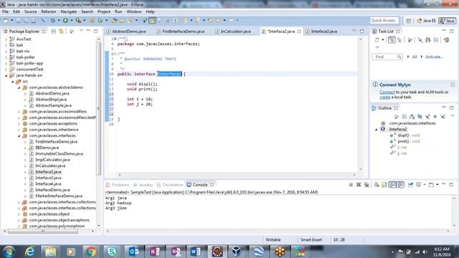Collapse the java-hands-on project
The image size is (459, 258).
click(6, 75)
